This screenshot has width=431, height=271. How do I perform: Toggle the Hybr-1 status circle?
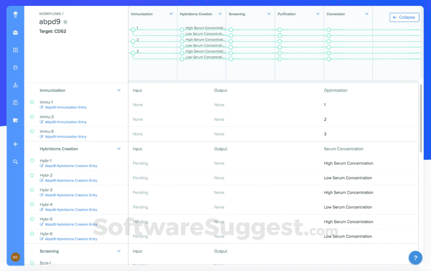(x=31, y=160)
